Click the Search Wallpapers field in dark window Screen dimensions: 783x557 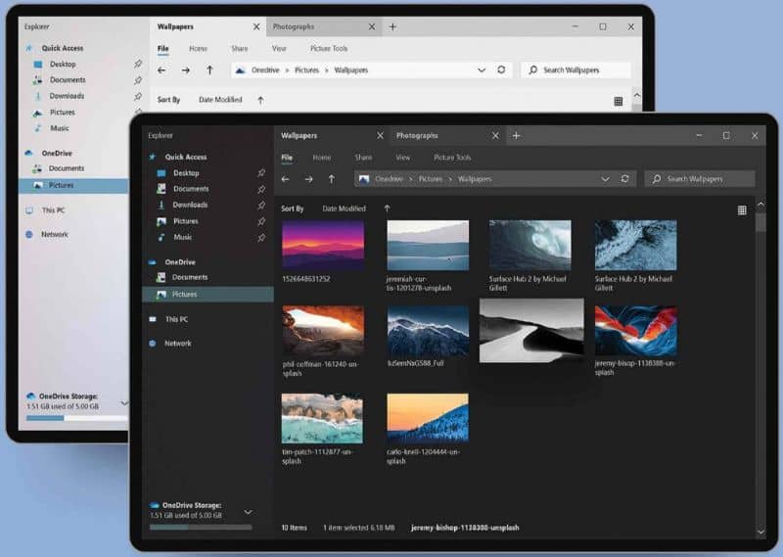700,179
